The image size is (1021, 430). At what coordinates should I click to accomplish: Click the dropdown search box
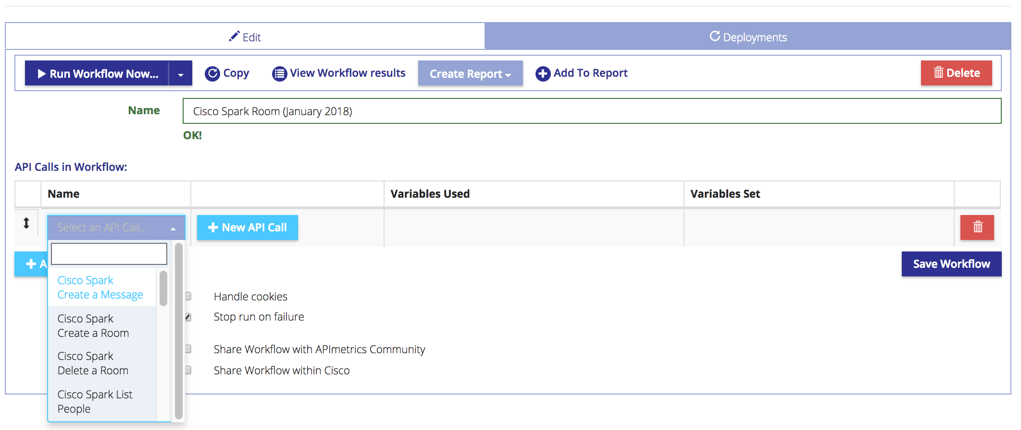pyautogui.click(x=109, y=254)
